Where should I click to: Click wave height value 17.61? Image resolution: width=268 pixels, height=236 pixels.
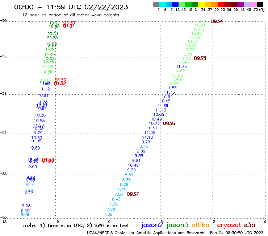click(50, 49)
